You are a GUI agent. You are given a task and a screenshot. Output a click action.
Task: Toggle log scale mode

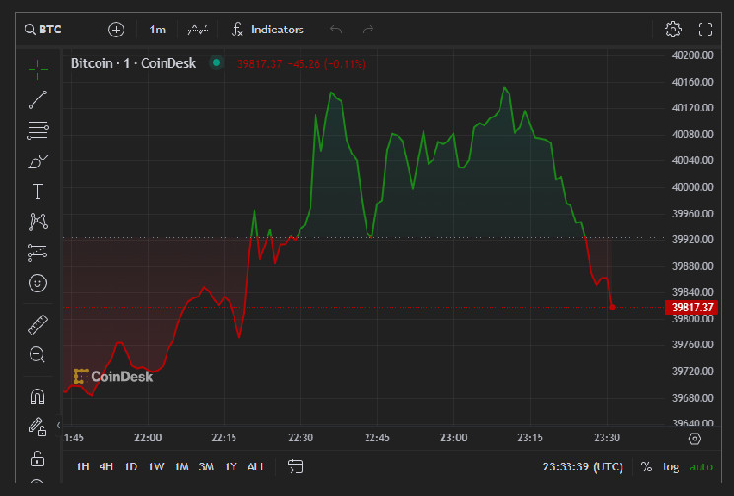point(671,466)
